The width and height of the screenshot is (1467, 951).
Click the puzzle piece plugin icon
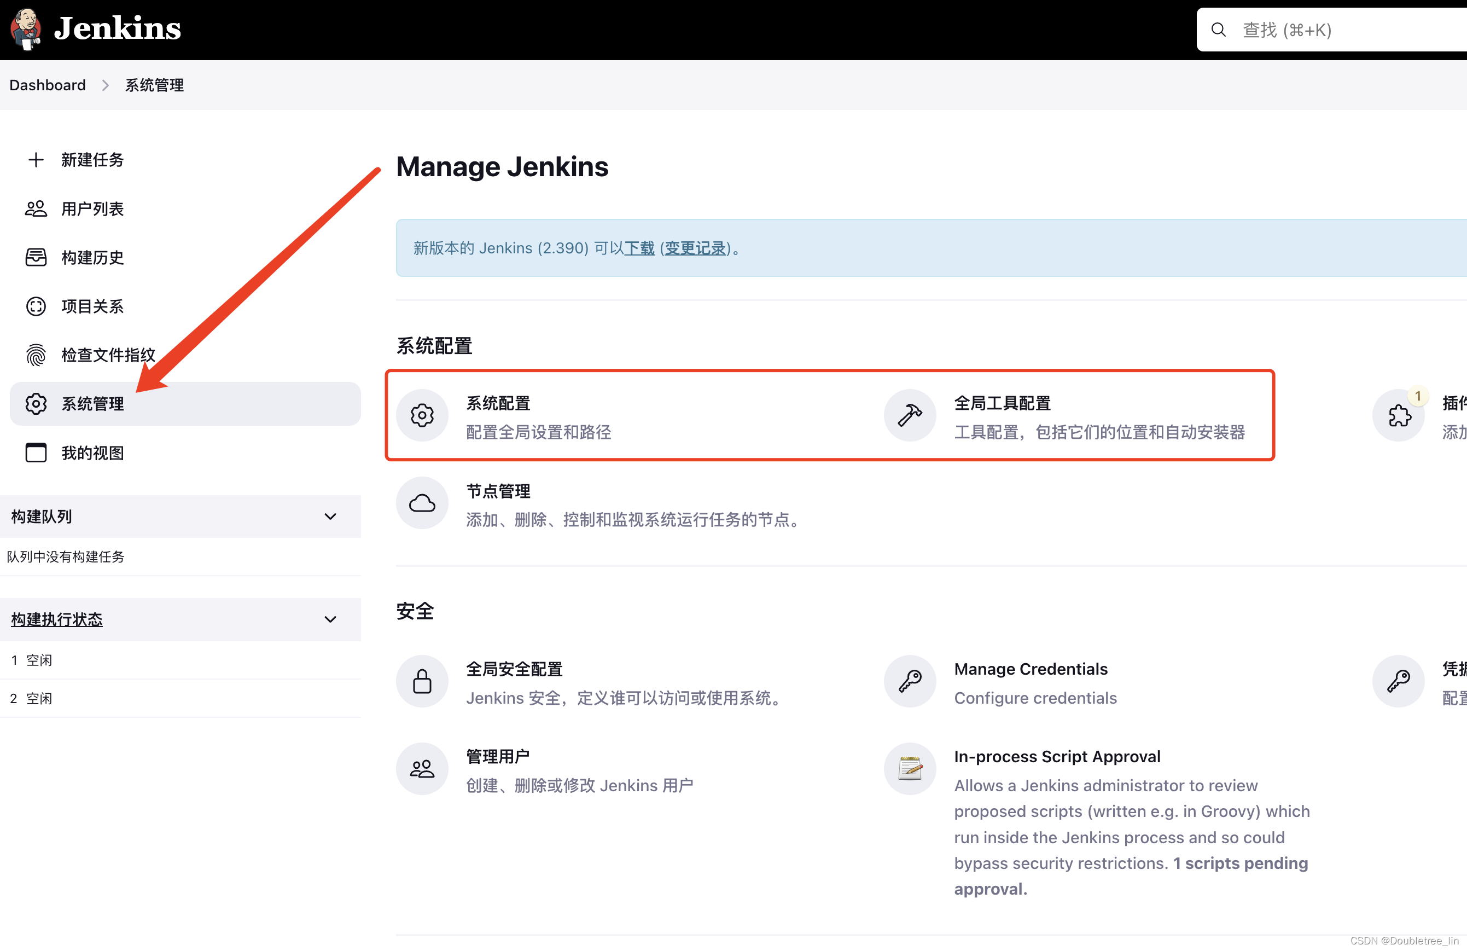[1399, 416]
